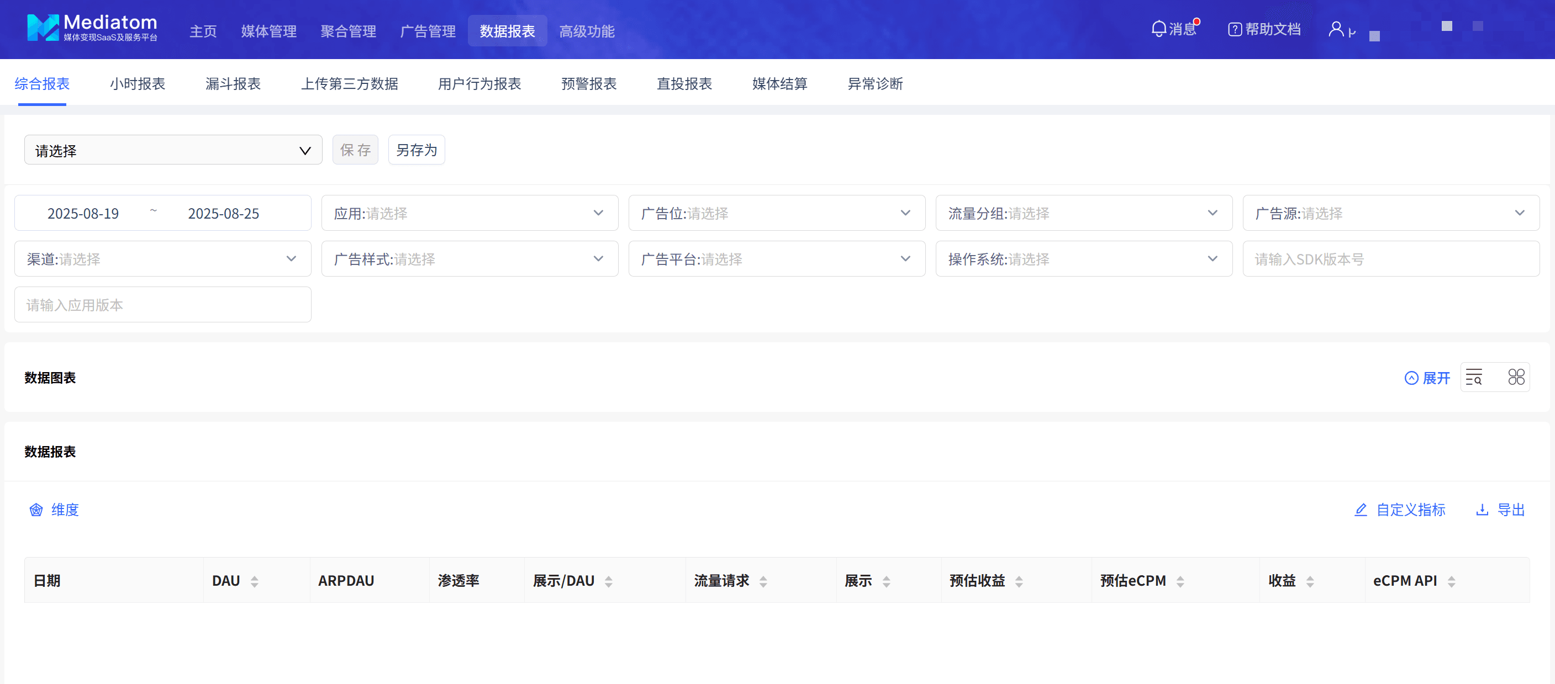Switch to the 小时报表 tab
The height and width of the screenshot is (684, 1555).
(137, 84)
